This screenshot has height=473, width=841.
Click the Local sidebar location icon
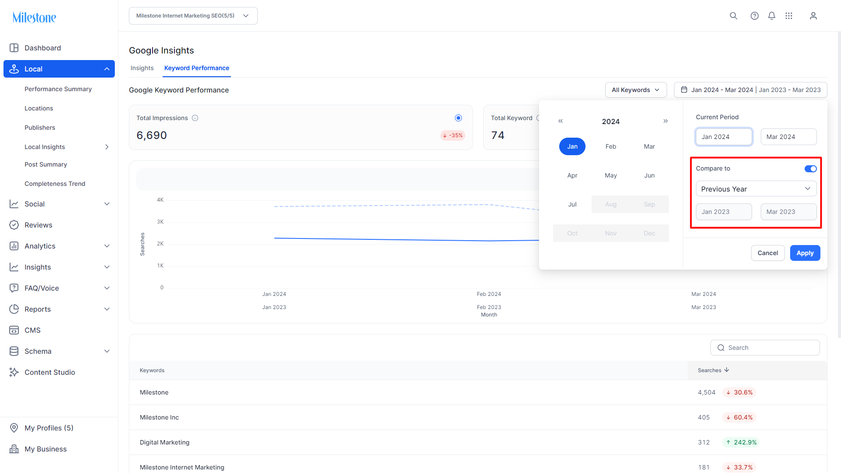pyautogui.click(x=14, y=69)
